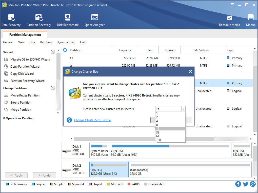Click the help question mark icon in dialog

tap(69, 120)
